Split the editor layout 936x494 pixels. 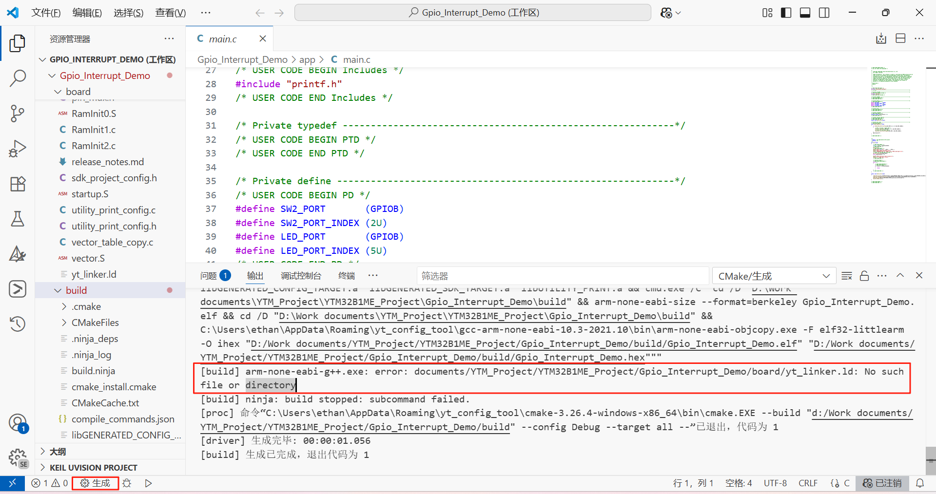[900, 38]
